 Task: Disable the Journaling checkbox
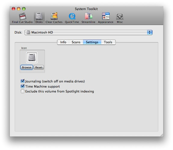(x=23, y=81)
